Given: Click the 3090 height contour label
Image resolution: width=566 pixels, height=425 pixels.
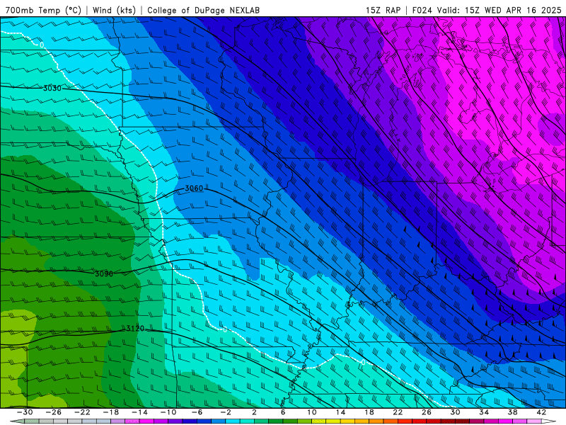Looking at the screenshot, I should [x=104, y=274].
